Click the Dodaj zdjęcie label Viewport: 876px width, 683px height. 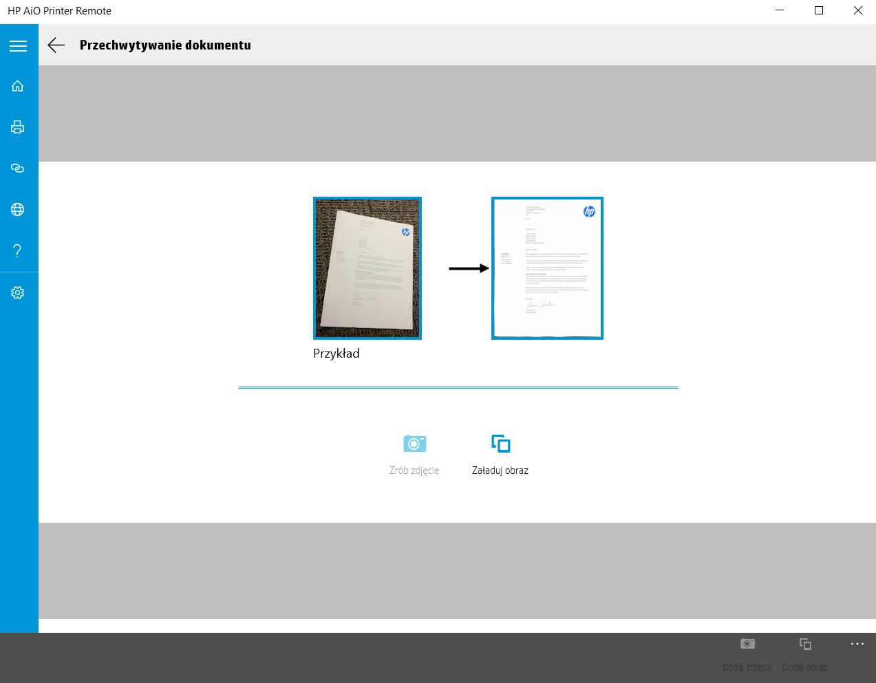point(747,667)
